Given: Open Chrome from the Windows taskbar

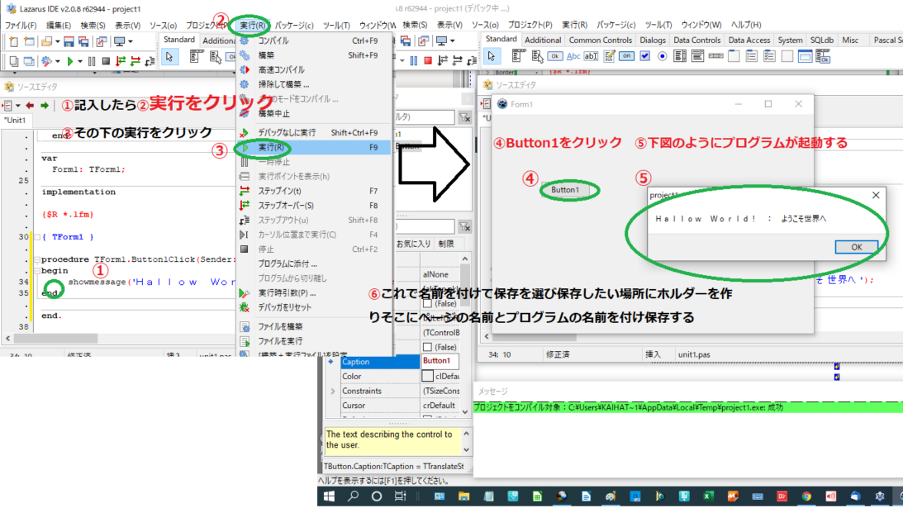Looking at the screenshot, I should [806, 496].
